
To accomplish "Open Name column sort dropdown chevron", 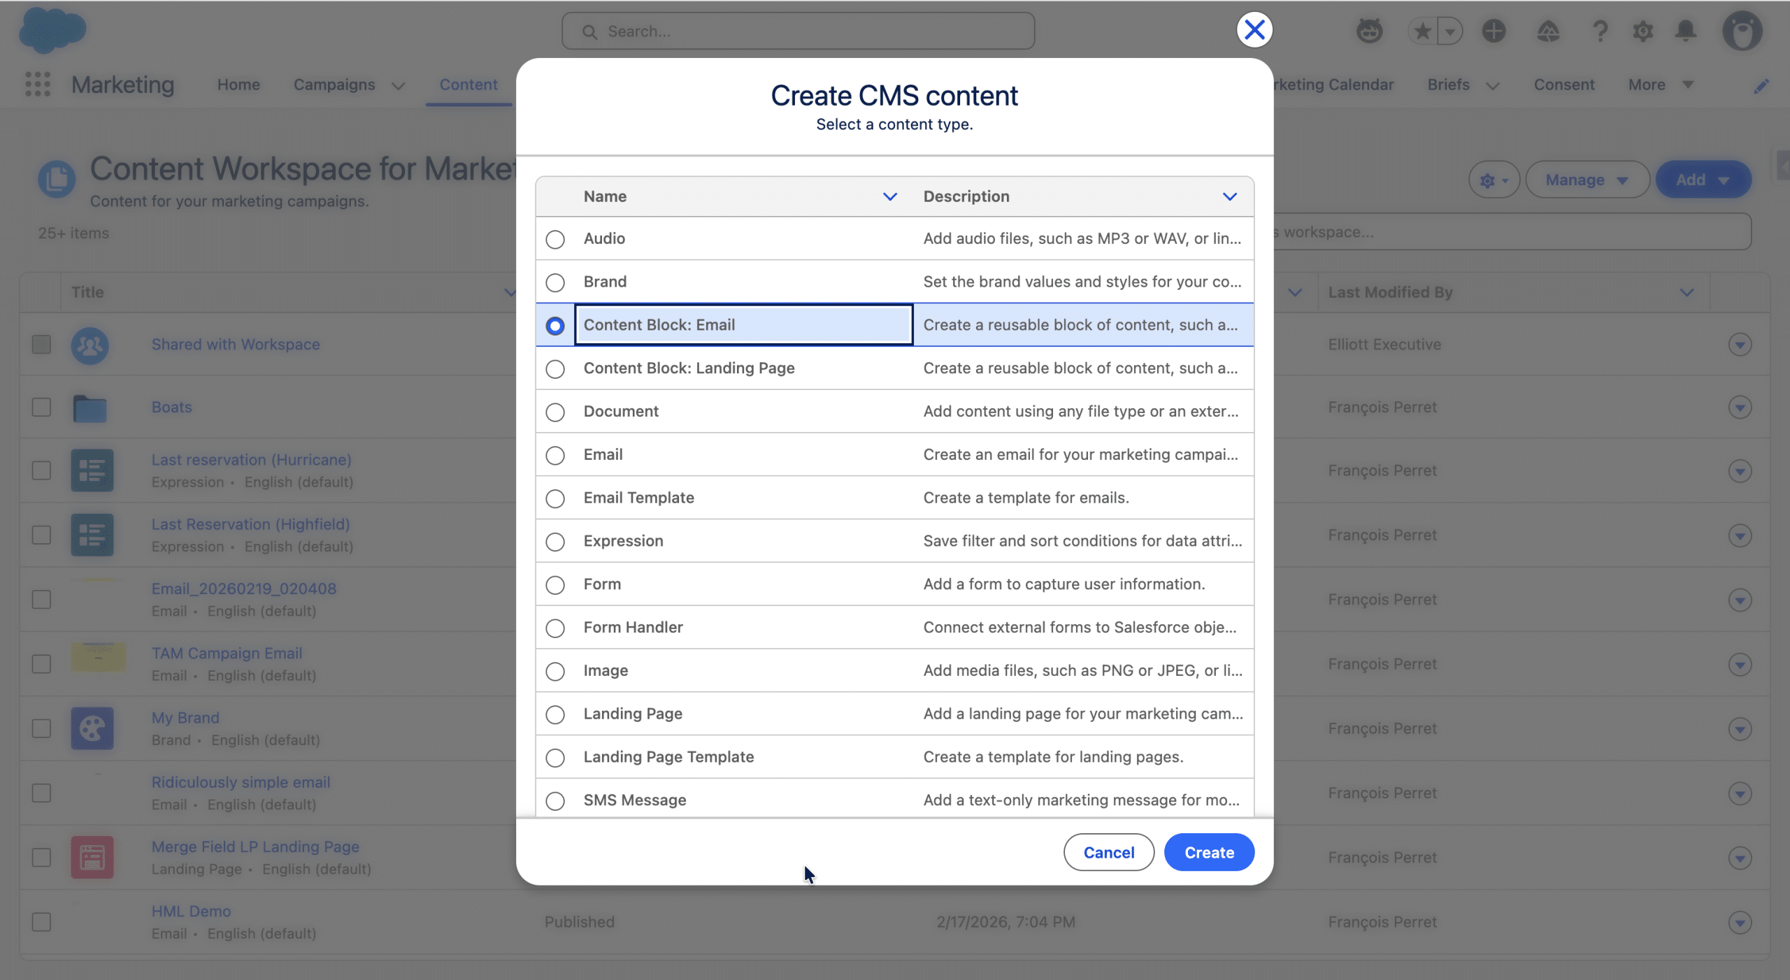I will tap(889, 197).
